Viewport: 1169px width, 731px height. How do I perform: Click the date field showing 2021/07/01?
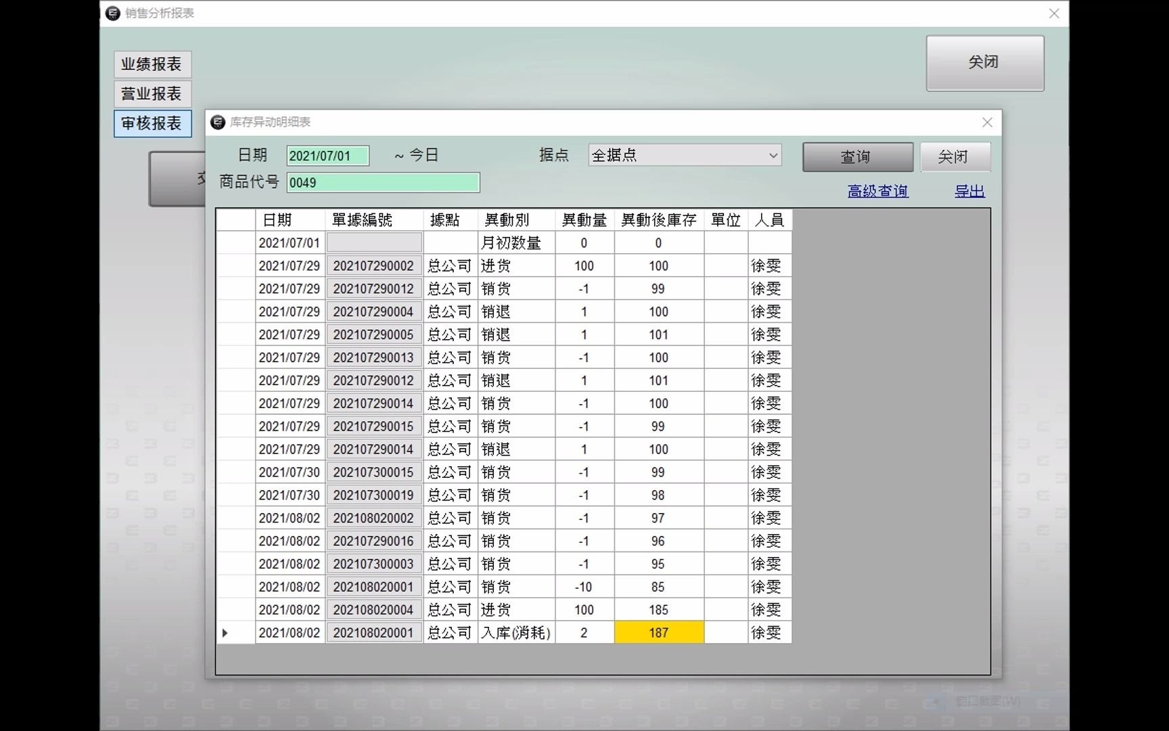click(327, 156)
